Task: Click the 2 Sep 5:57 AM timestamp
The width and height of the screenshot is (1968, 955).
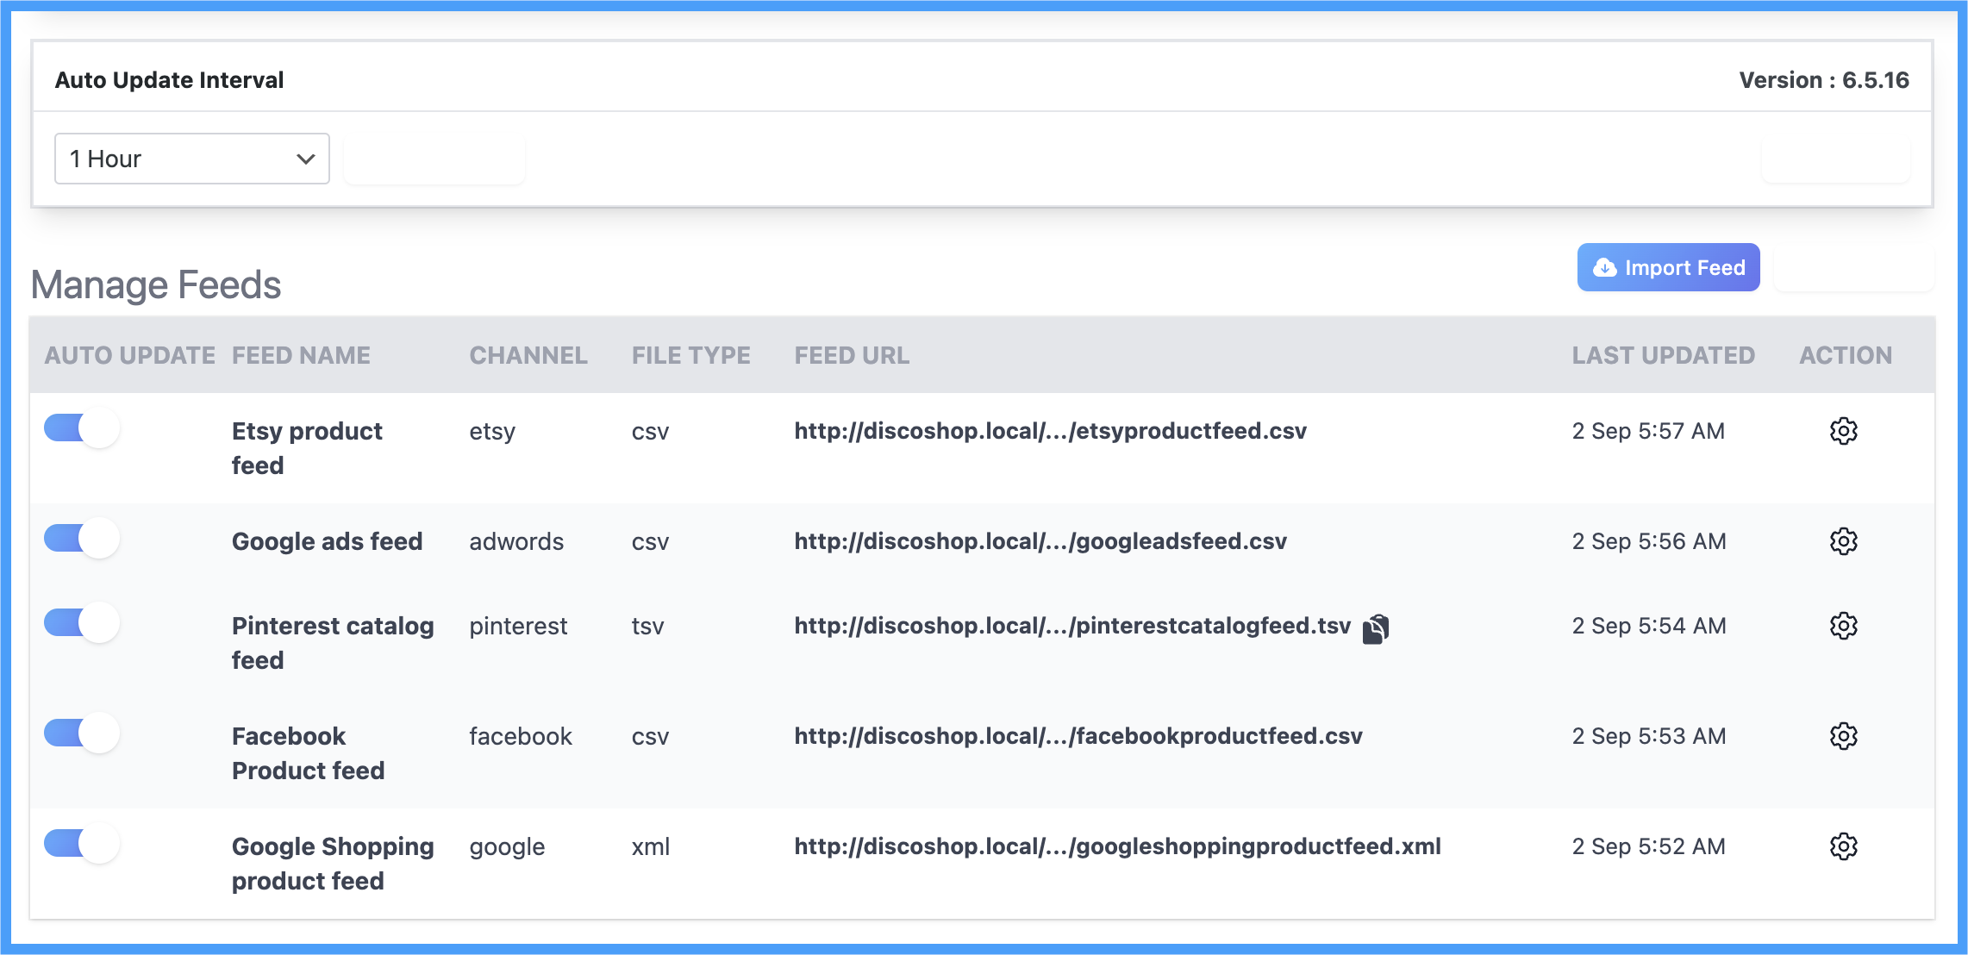Action: (x=1648, y=431)
